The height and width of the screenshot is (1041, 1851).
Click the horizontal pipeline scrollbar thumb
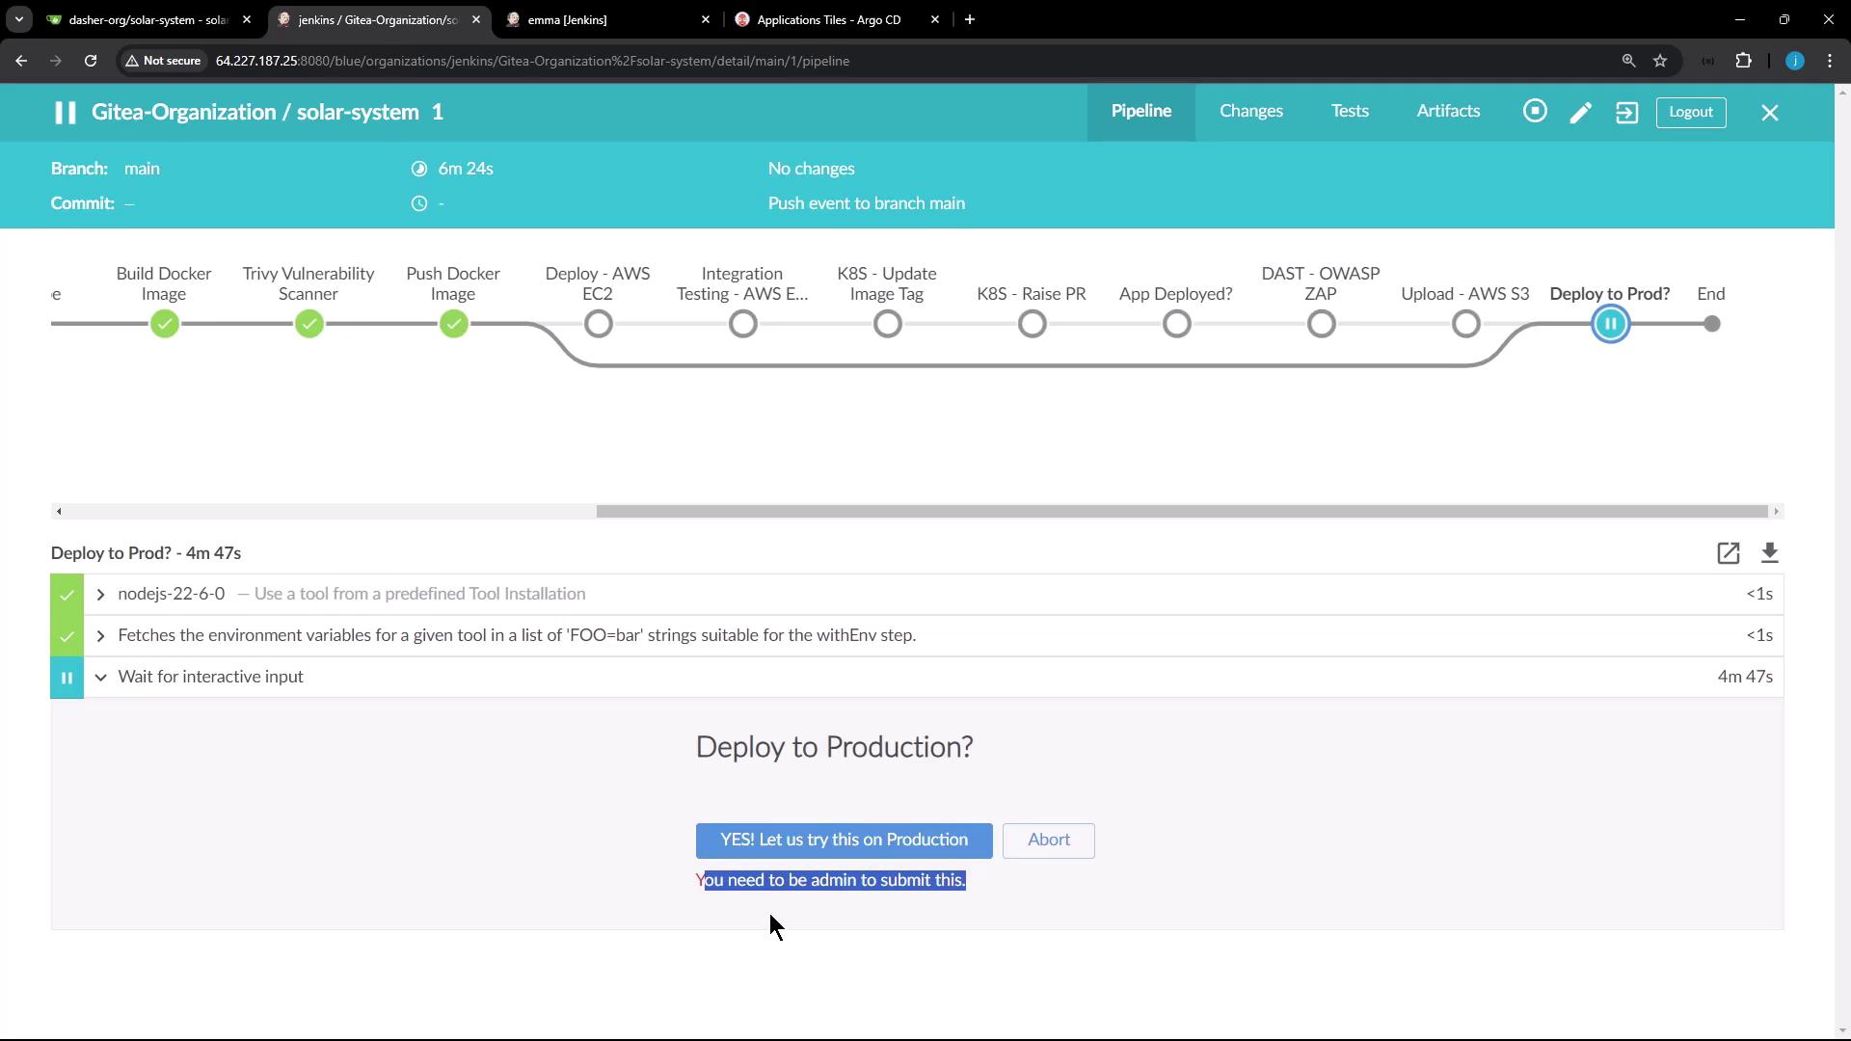(x=1181, y=512)
